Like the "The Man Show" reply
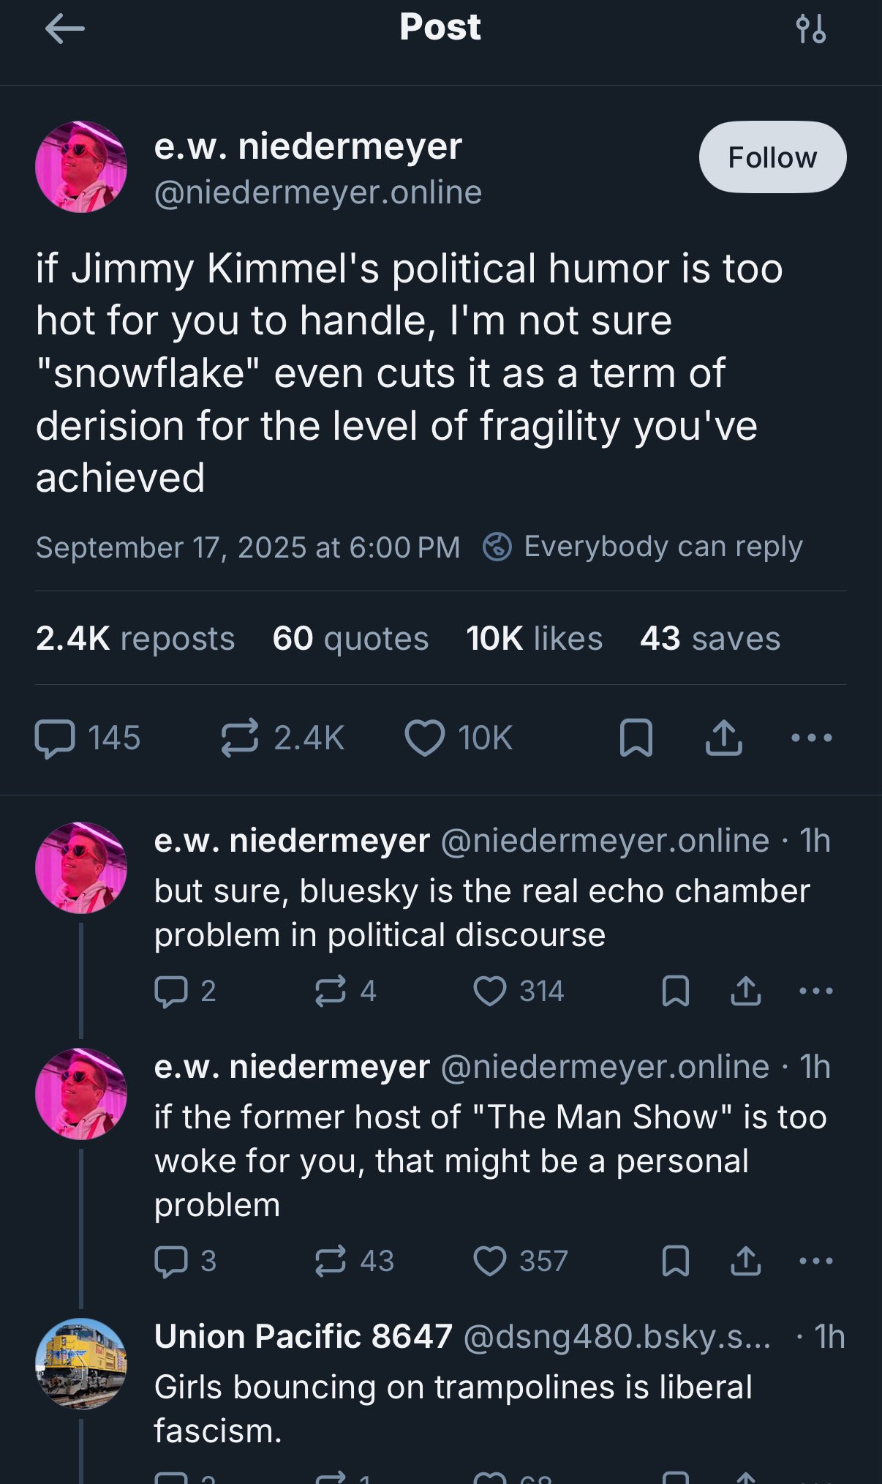The width and height of the screenshot is (882, 1484). [490, 1261]
